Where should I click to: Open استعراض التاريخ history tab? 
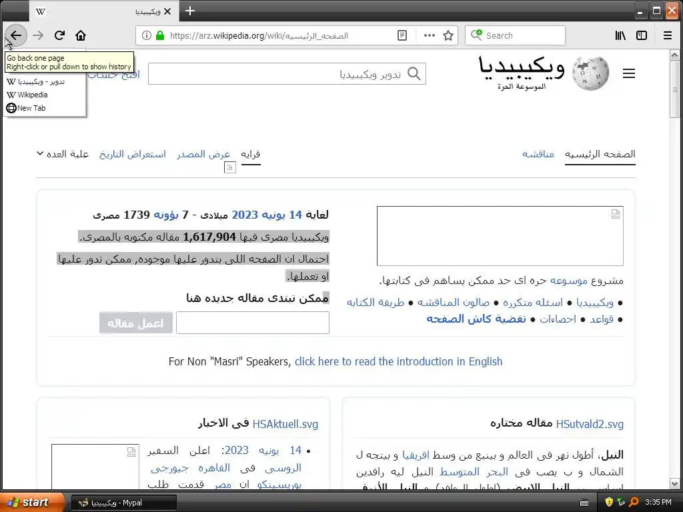pos(133,154)
